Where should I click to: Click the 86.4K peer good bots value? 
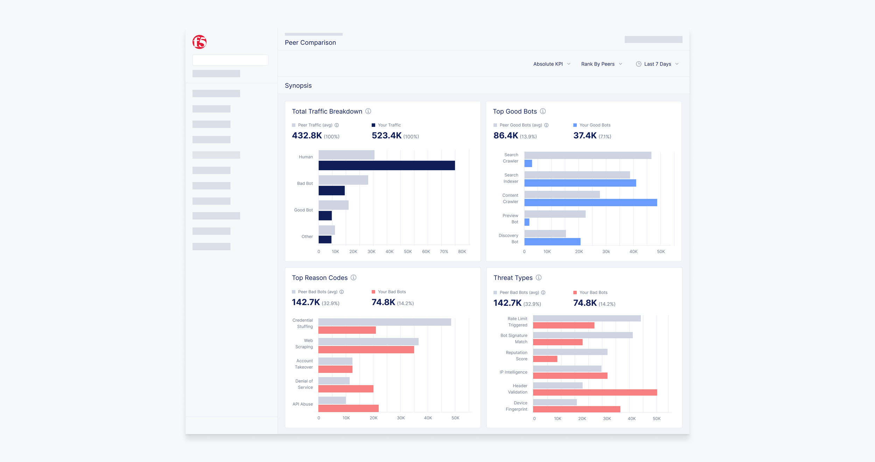tap(506, 136)
